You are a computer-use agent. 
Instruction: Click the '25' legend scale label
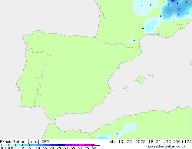click(59, 148)
